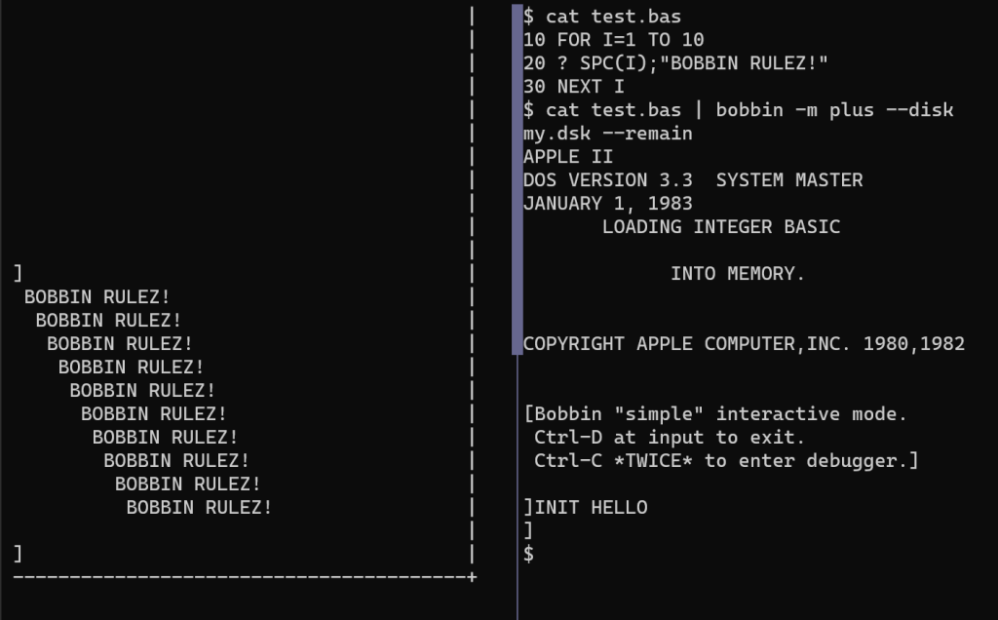Viewport: 998px width, 620px height.
Task: Click the "Ctrl-C *TWICE*" debugger hint line
Action: coord(726,460)
